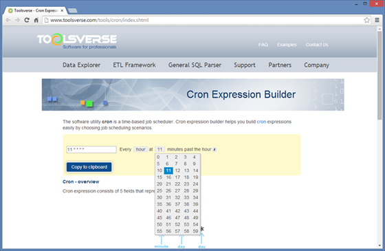
Task: Open the Data Explorer menu
Action: tap(82, 65)
